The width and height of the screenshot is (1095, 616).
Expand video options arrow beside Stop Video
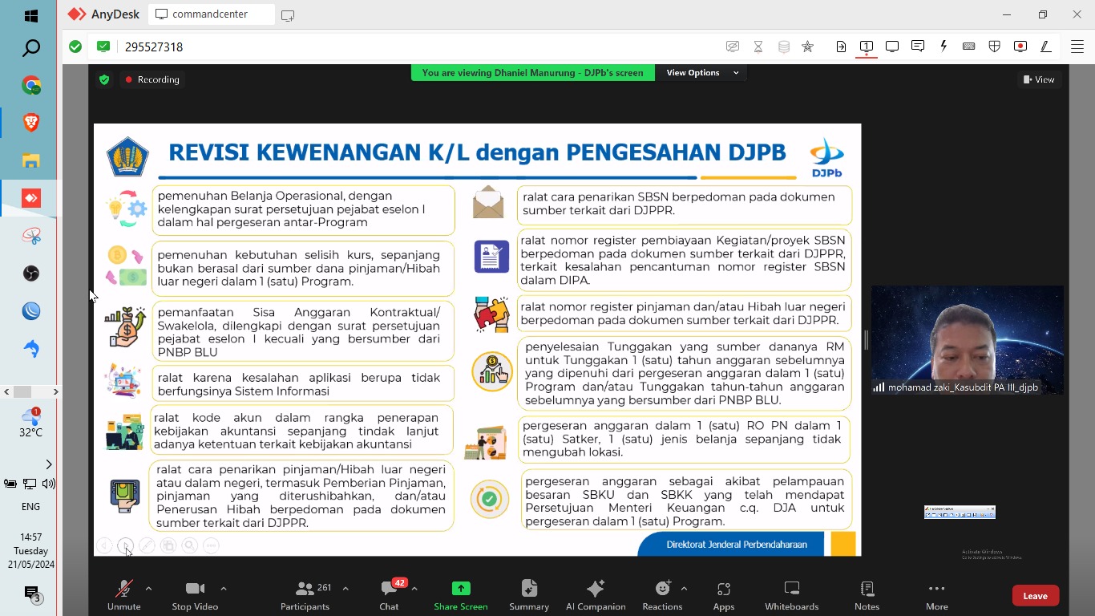[223, 589]
